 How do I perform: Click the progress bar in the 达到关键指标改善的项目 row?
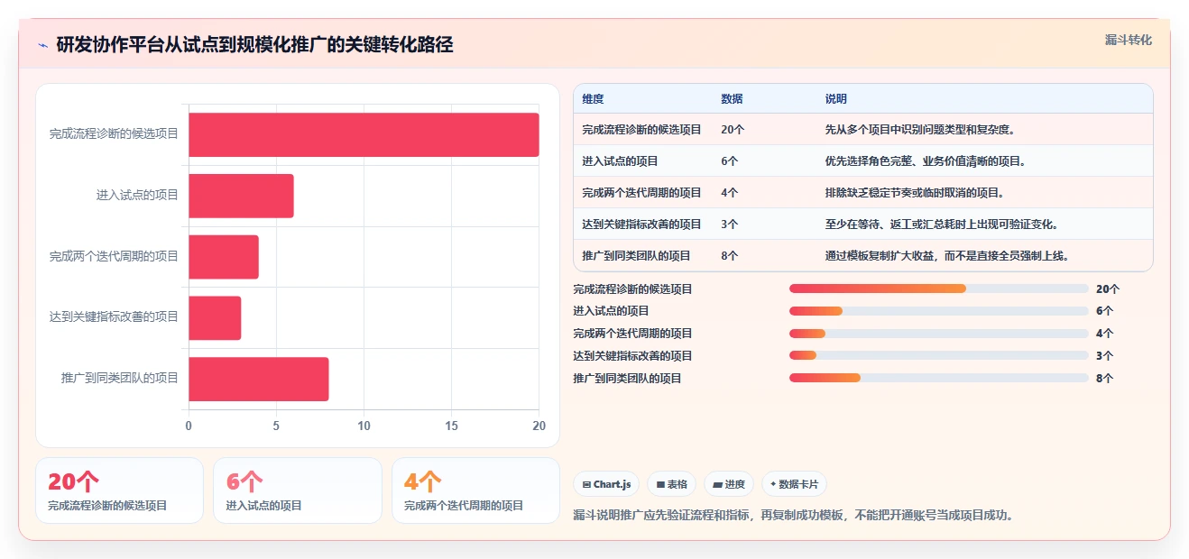[938, 355]
